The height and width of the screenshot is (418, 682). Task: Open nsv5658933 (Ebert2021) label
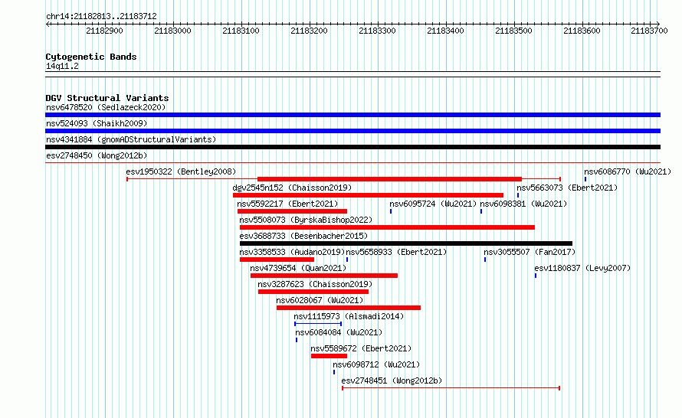pyautogui.click(x=396, y=252)
